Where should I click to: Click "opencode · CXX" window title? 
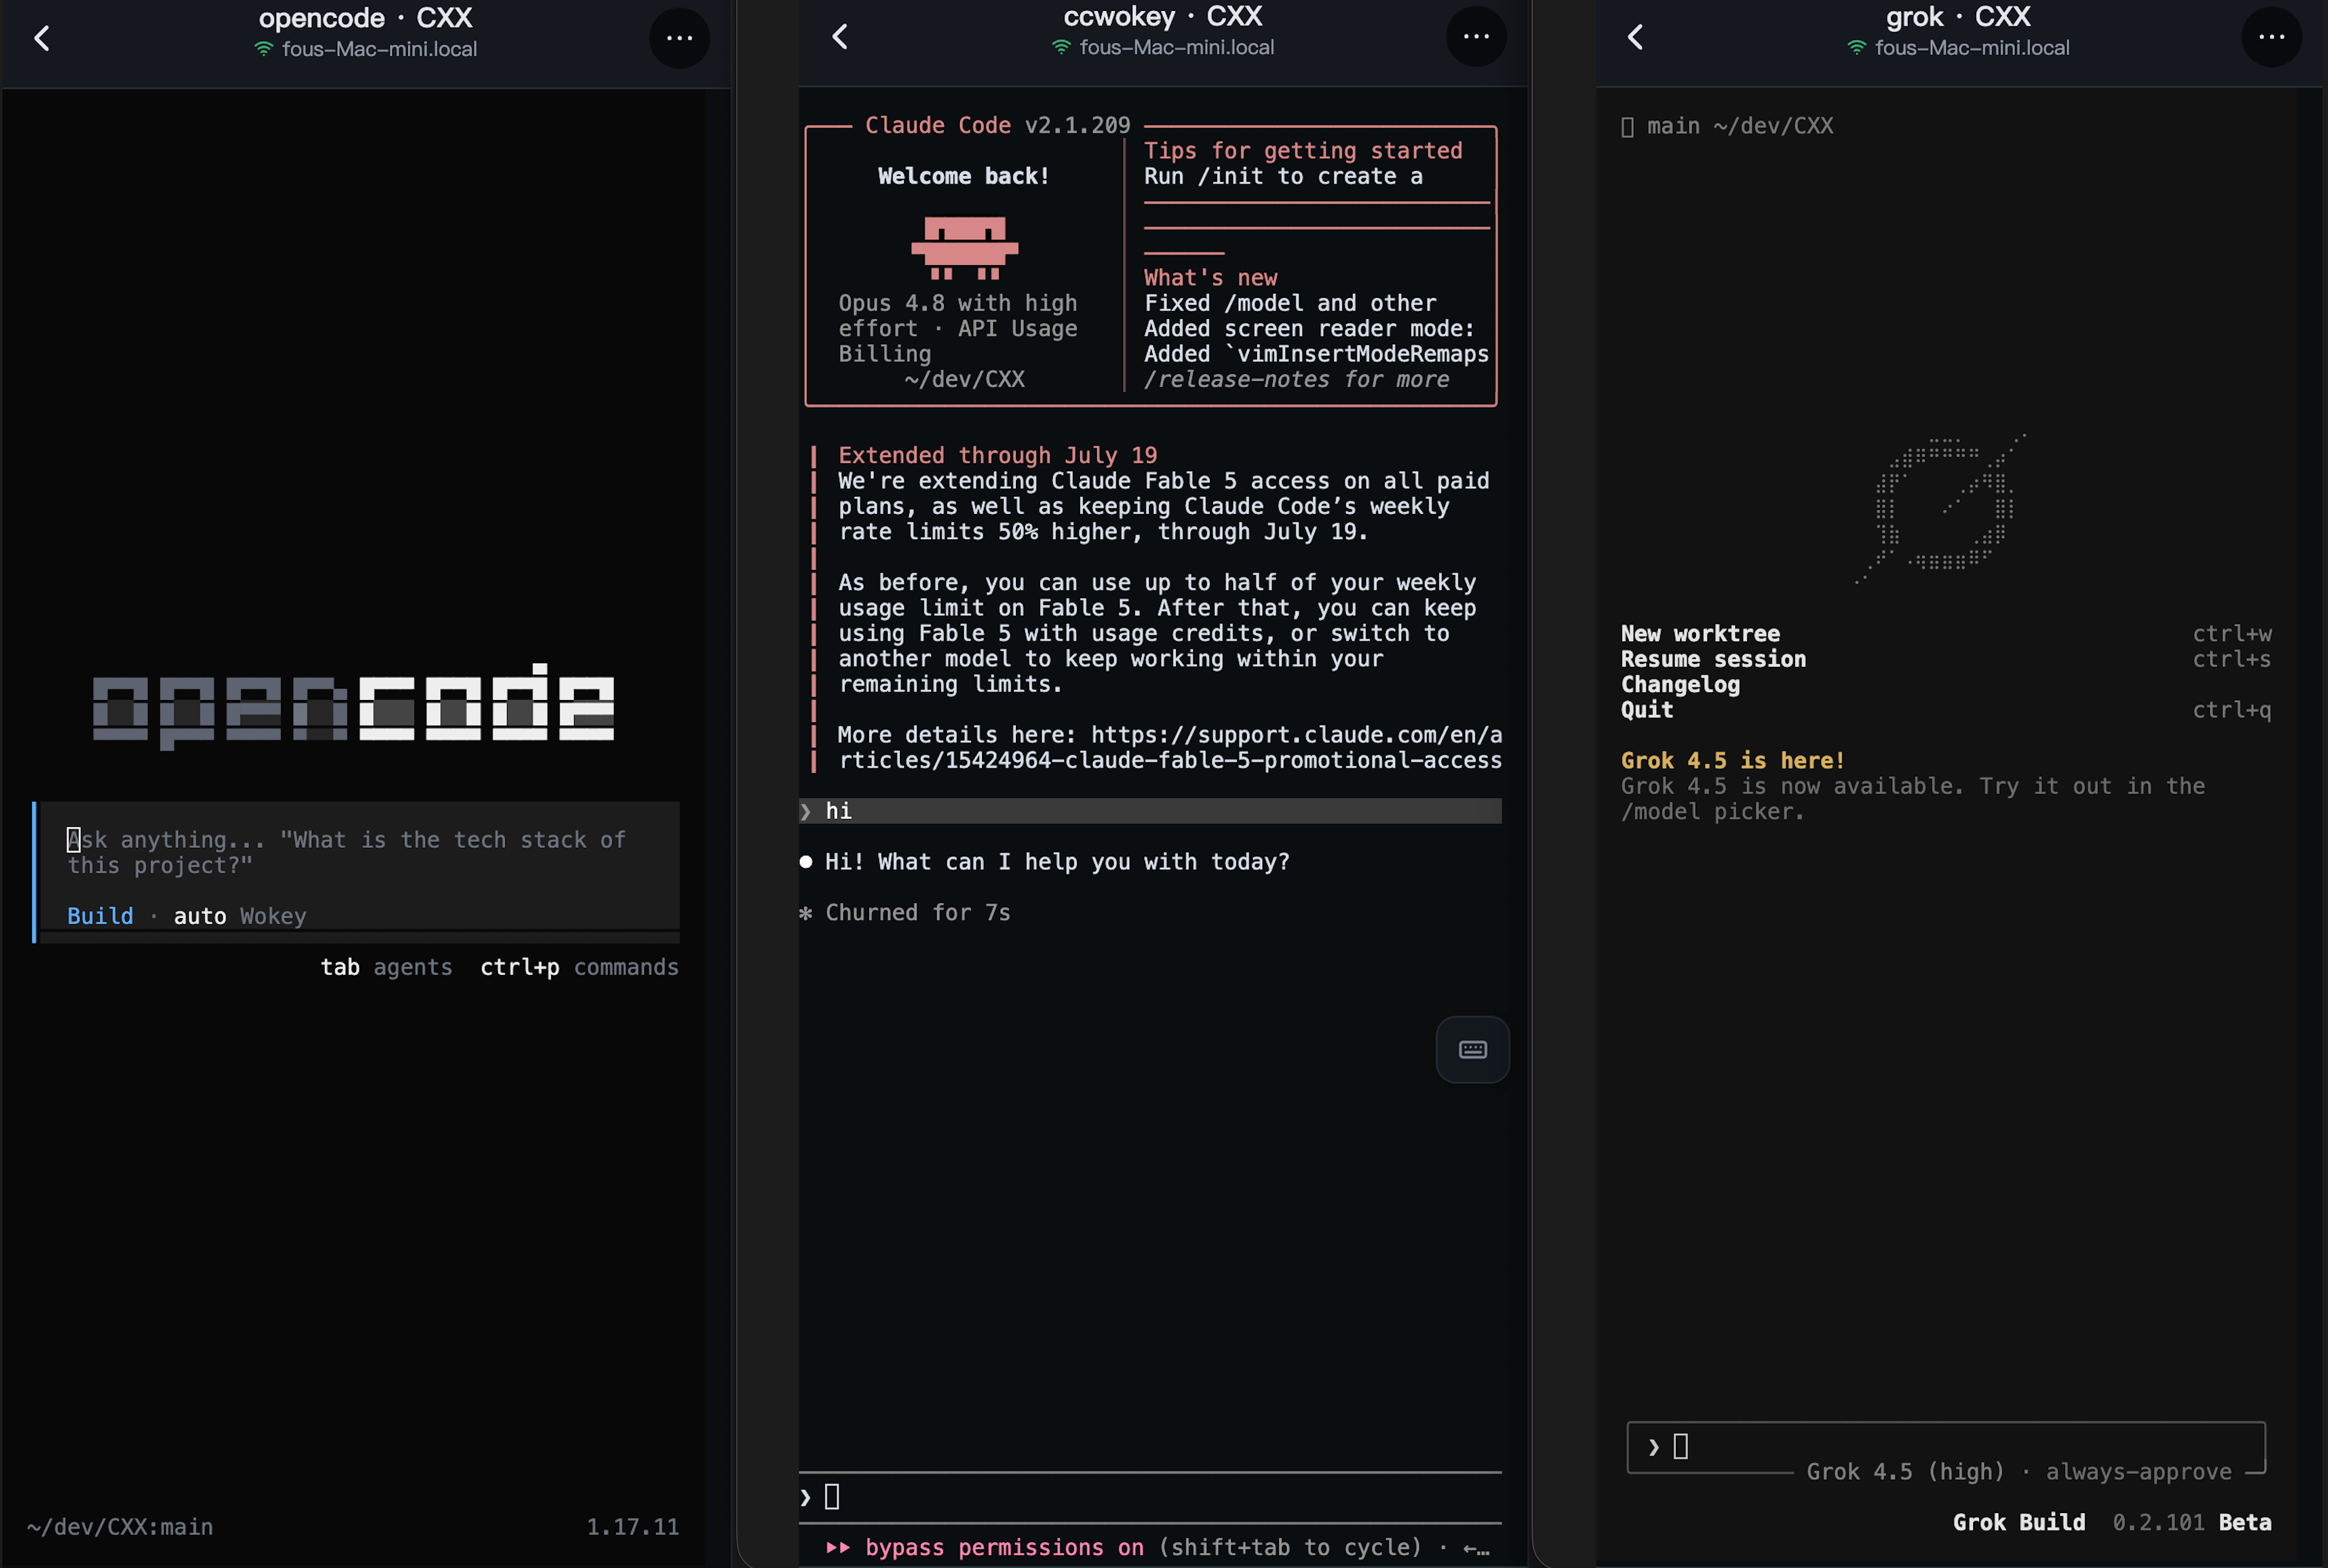coord(365,18)
